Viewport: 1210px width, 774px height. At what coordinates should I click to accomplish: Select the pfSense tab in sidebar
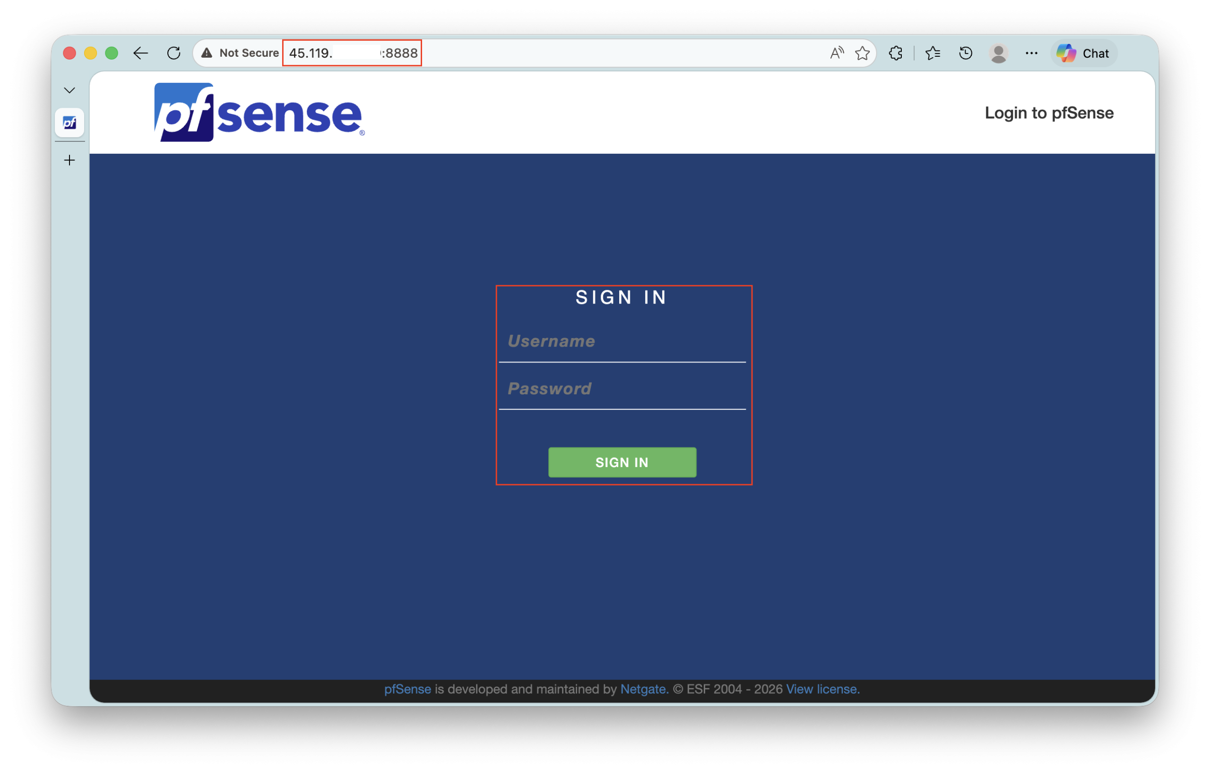pos(69,122)
